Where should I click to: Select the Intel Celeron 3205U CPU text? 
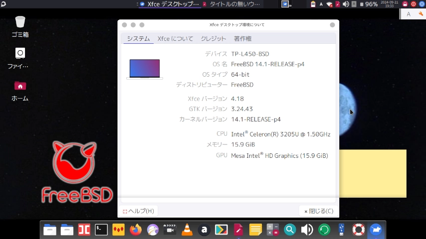(281, 134)
